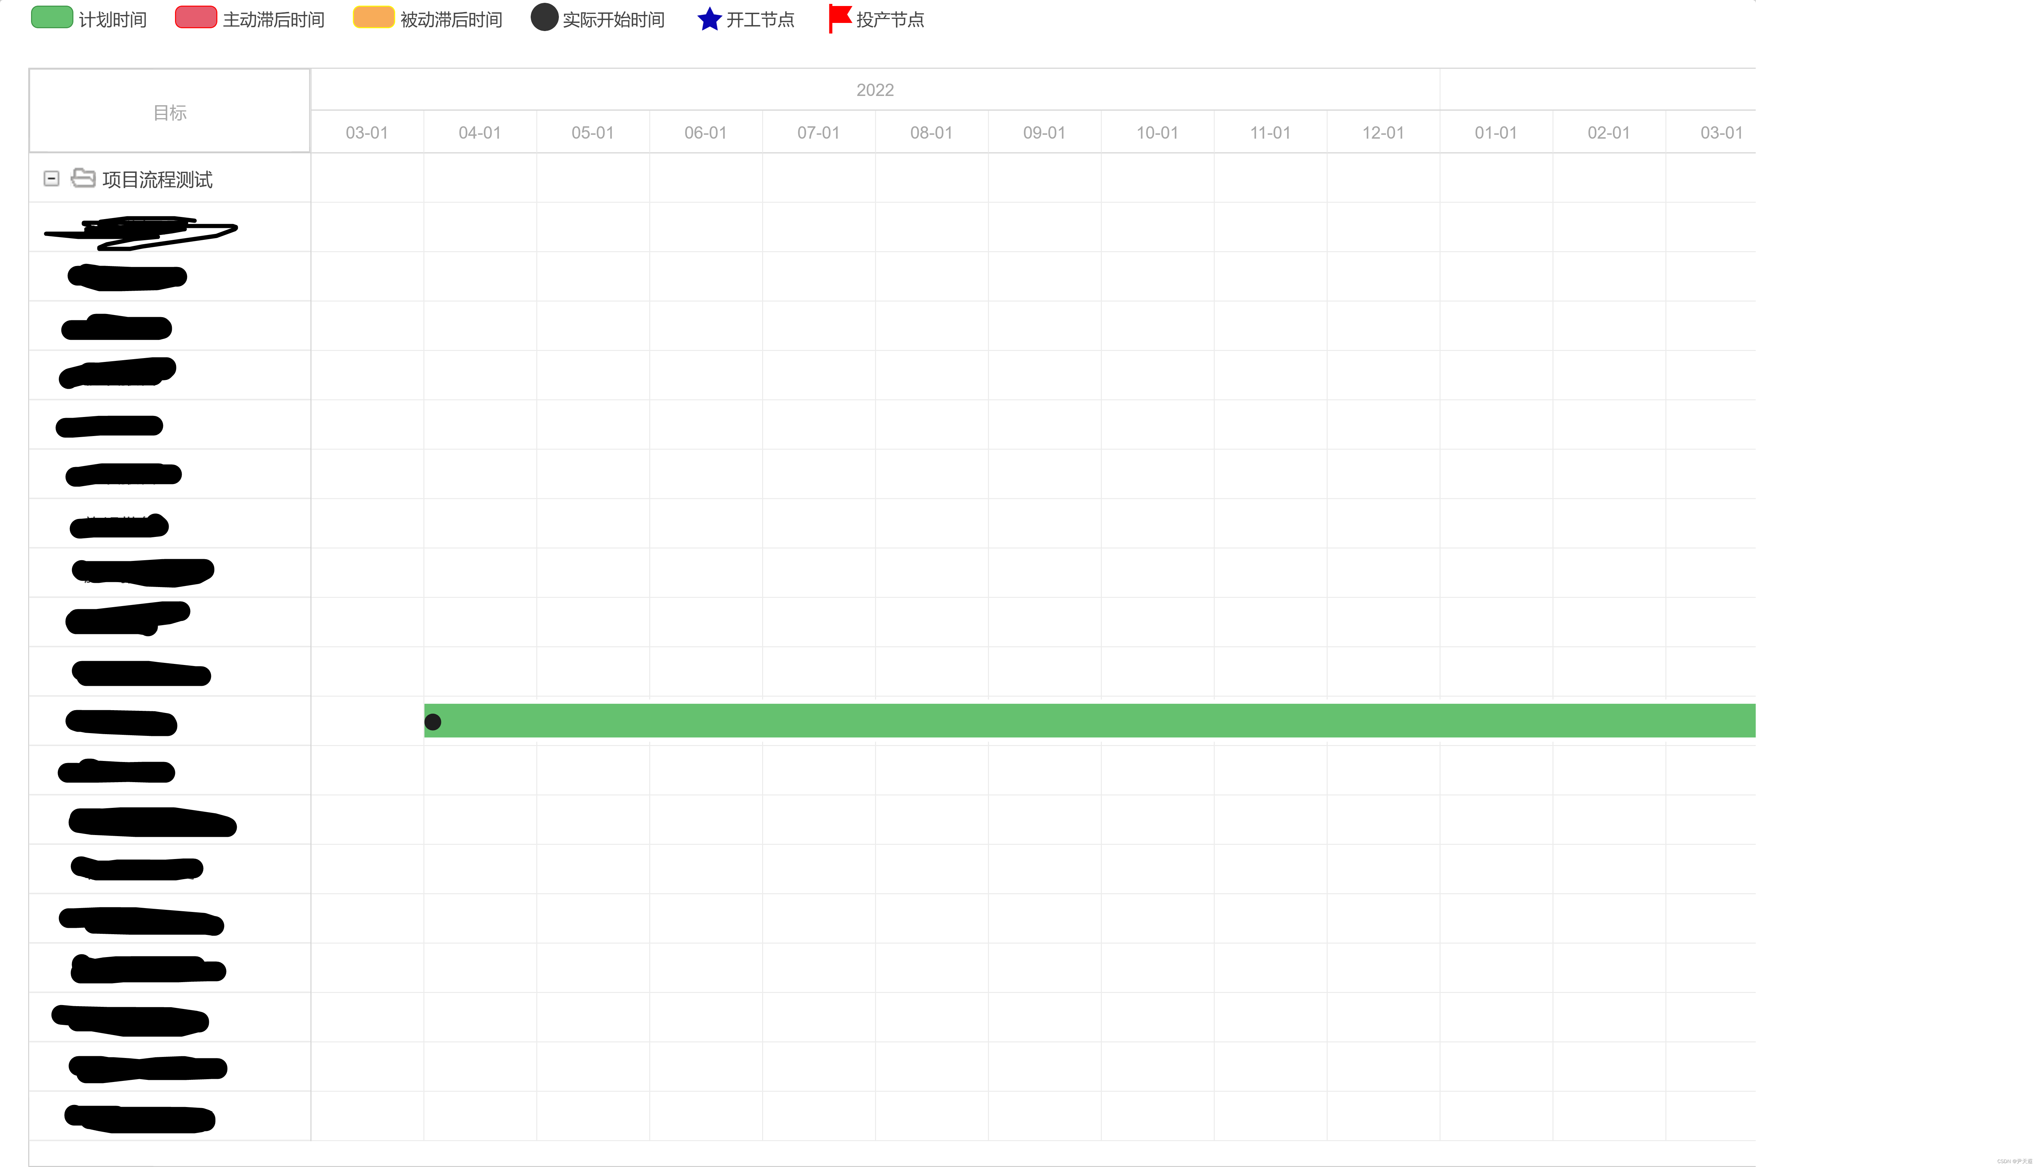This screenshot has width=2038, height=1167.
Task: Click the 2022 year header
Action: tap(874, 90)
